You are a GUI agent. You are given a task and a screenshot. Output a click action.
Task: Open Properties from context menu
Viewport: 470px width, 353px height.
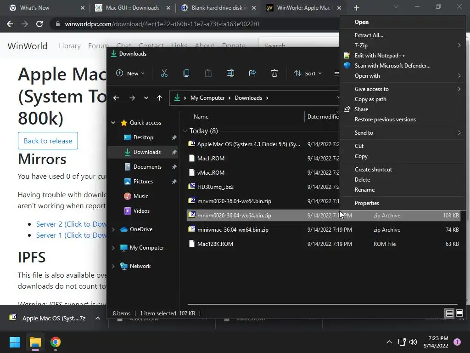point(402,203)
